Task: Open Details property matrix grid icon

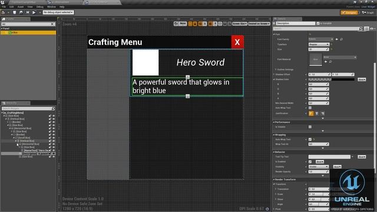Action: pyautogui.click(x=366, y=29)
